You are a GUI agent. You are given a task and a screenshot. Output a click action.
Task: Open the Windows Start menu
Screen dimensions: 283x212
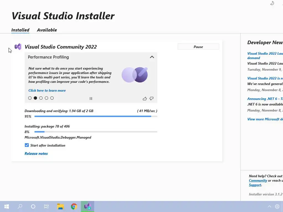(7, 206)
